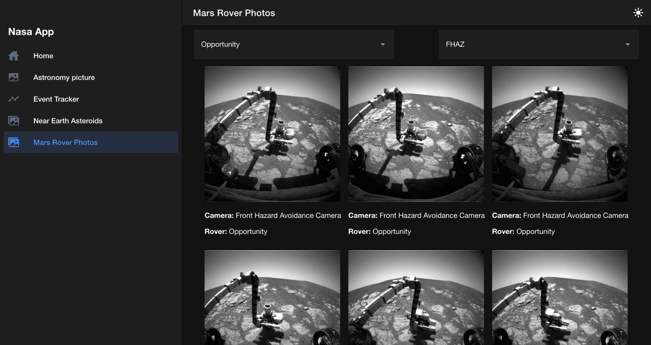Open the Opportunity rover dropdown
This screenshot has width=651, height=345.
coord(294,44)
